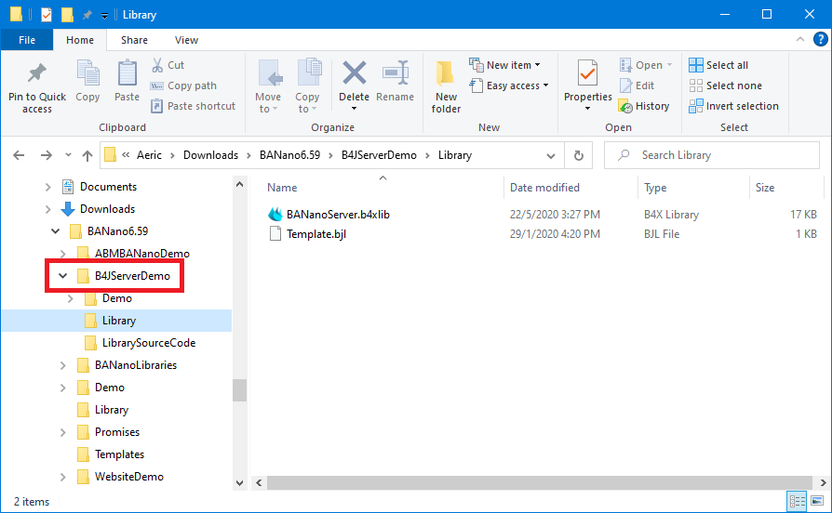This screenshot has width=832, height=513.
Task: Click Select all
Action: (718, 65)
